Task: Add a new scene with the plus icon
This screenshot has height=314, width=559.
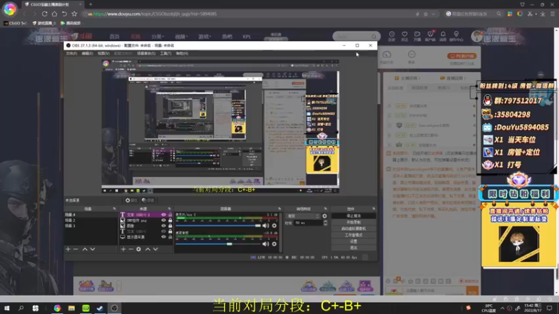Action: pos(68,249)
